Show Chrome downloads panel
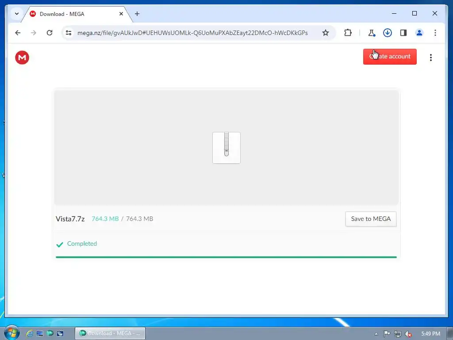Viewport: 453px width, 340px height. (x=388, y=33)
